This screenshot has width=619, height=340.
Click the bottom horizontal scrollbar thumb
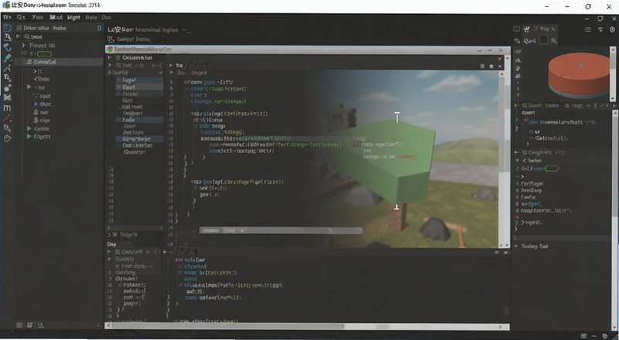[x=227, y=327]
